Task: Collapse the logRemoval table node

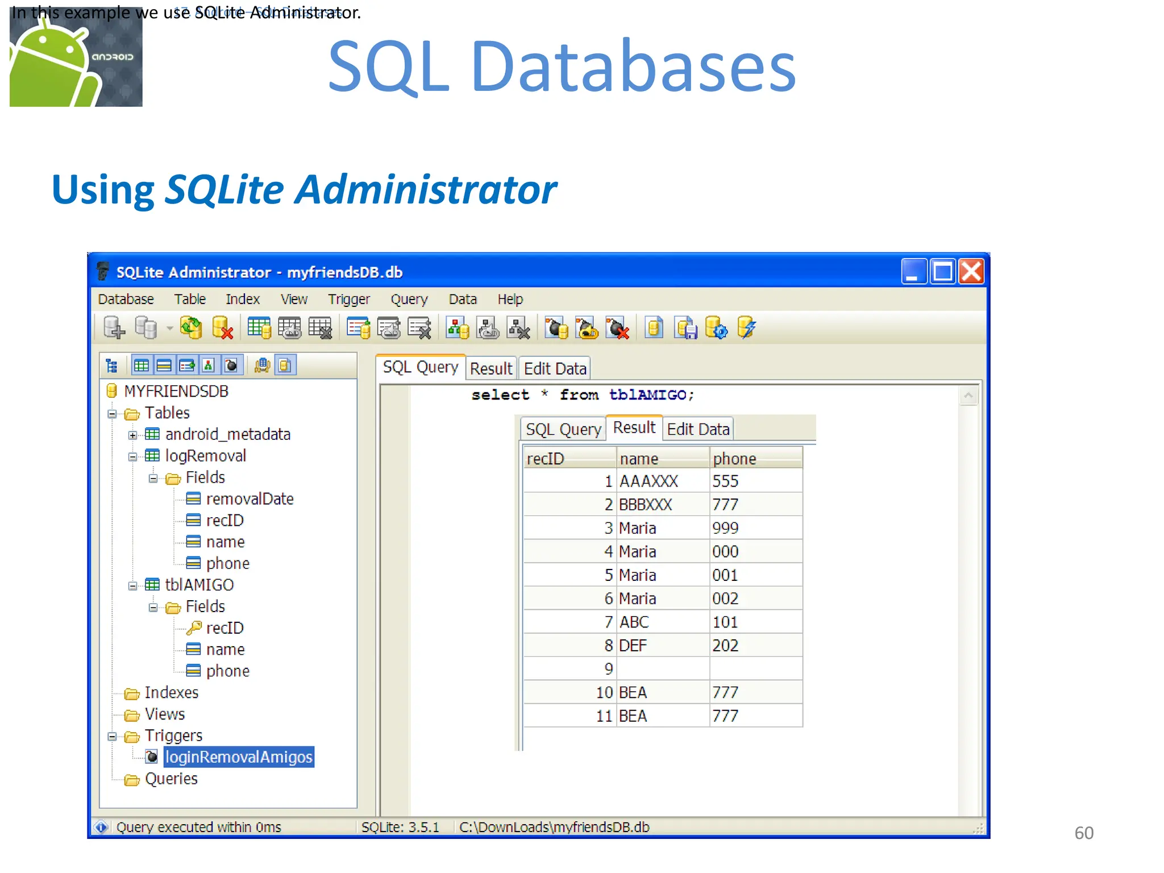Action: point(132,457)
